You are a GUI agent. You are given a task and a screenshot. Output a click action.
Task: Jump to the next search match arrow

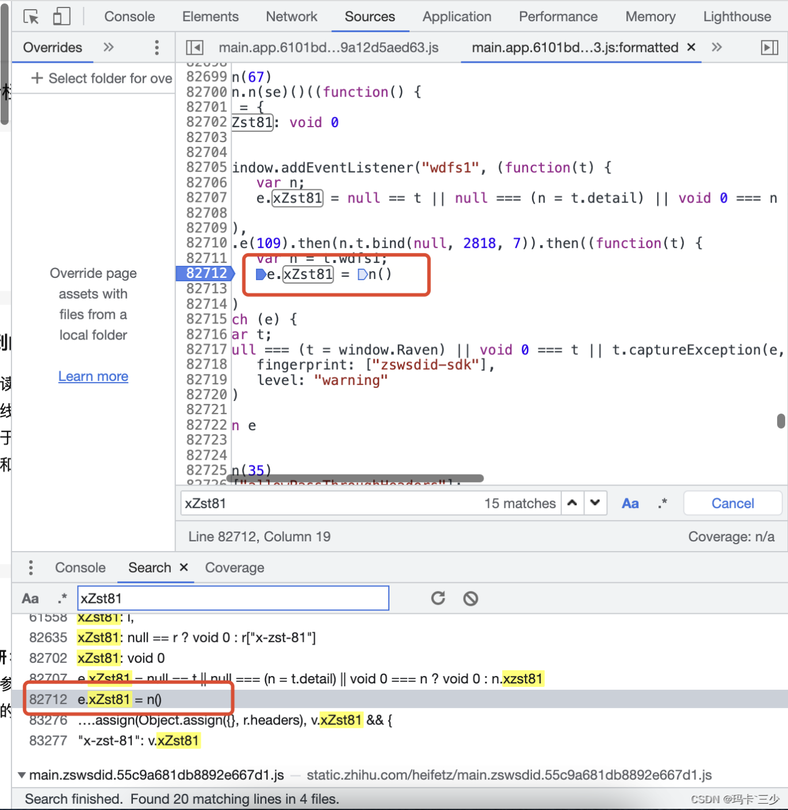tap(595, 503)
